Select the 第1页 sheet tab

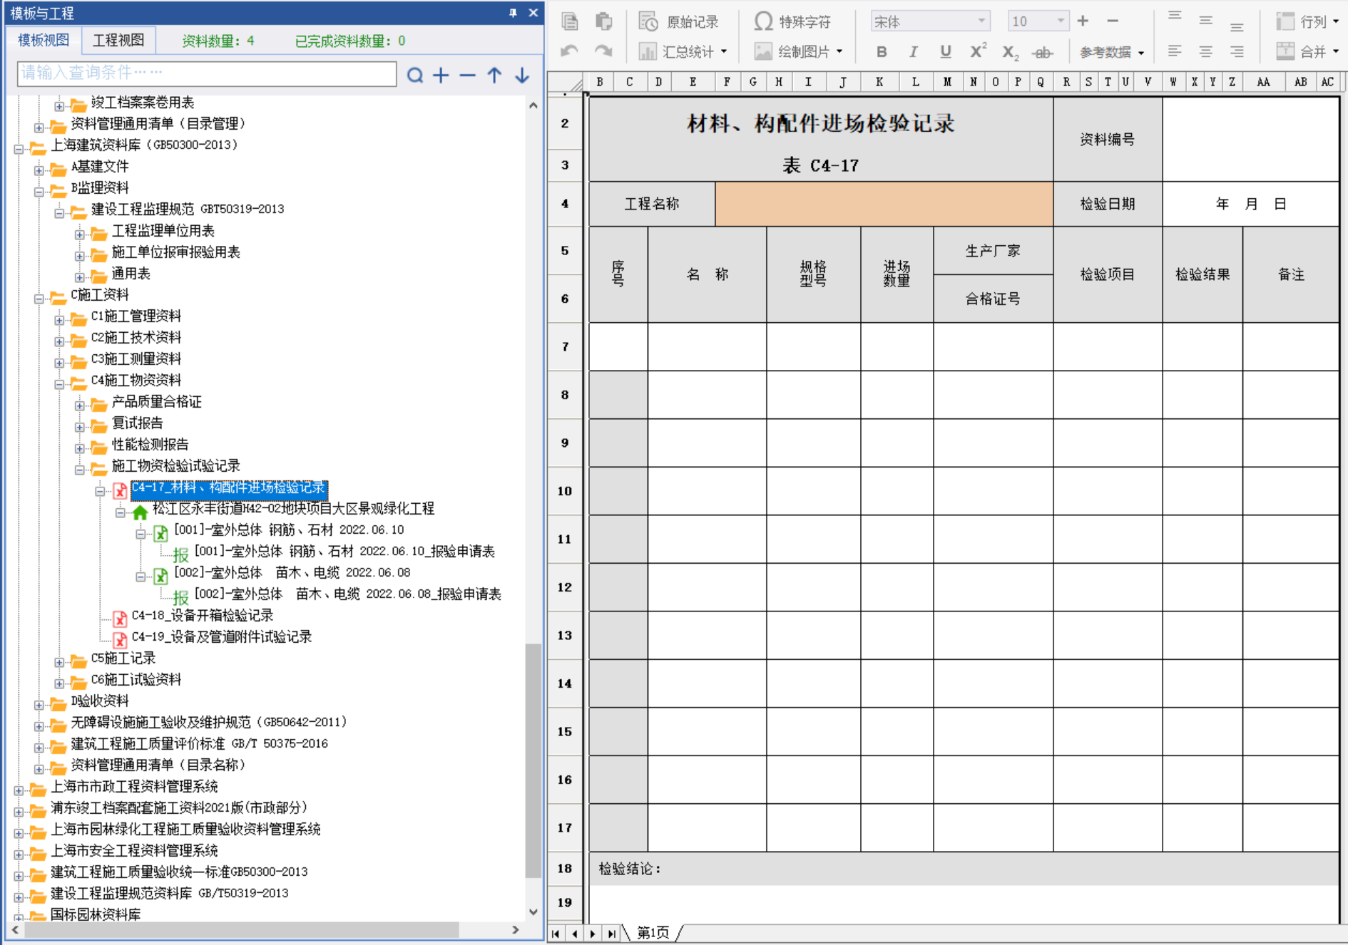click(x=653, y=933)
